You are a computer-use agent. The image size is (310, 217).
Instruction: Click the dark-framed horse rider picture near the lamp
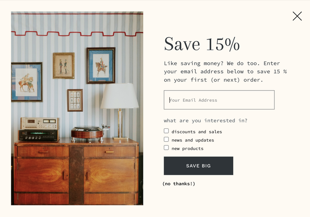[x=101, y=65]
